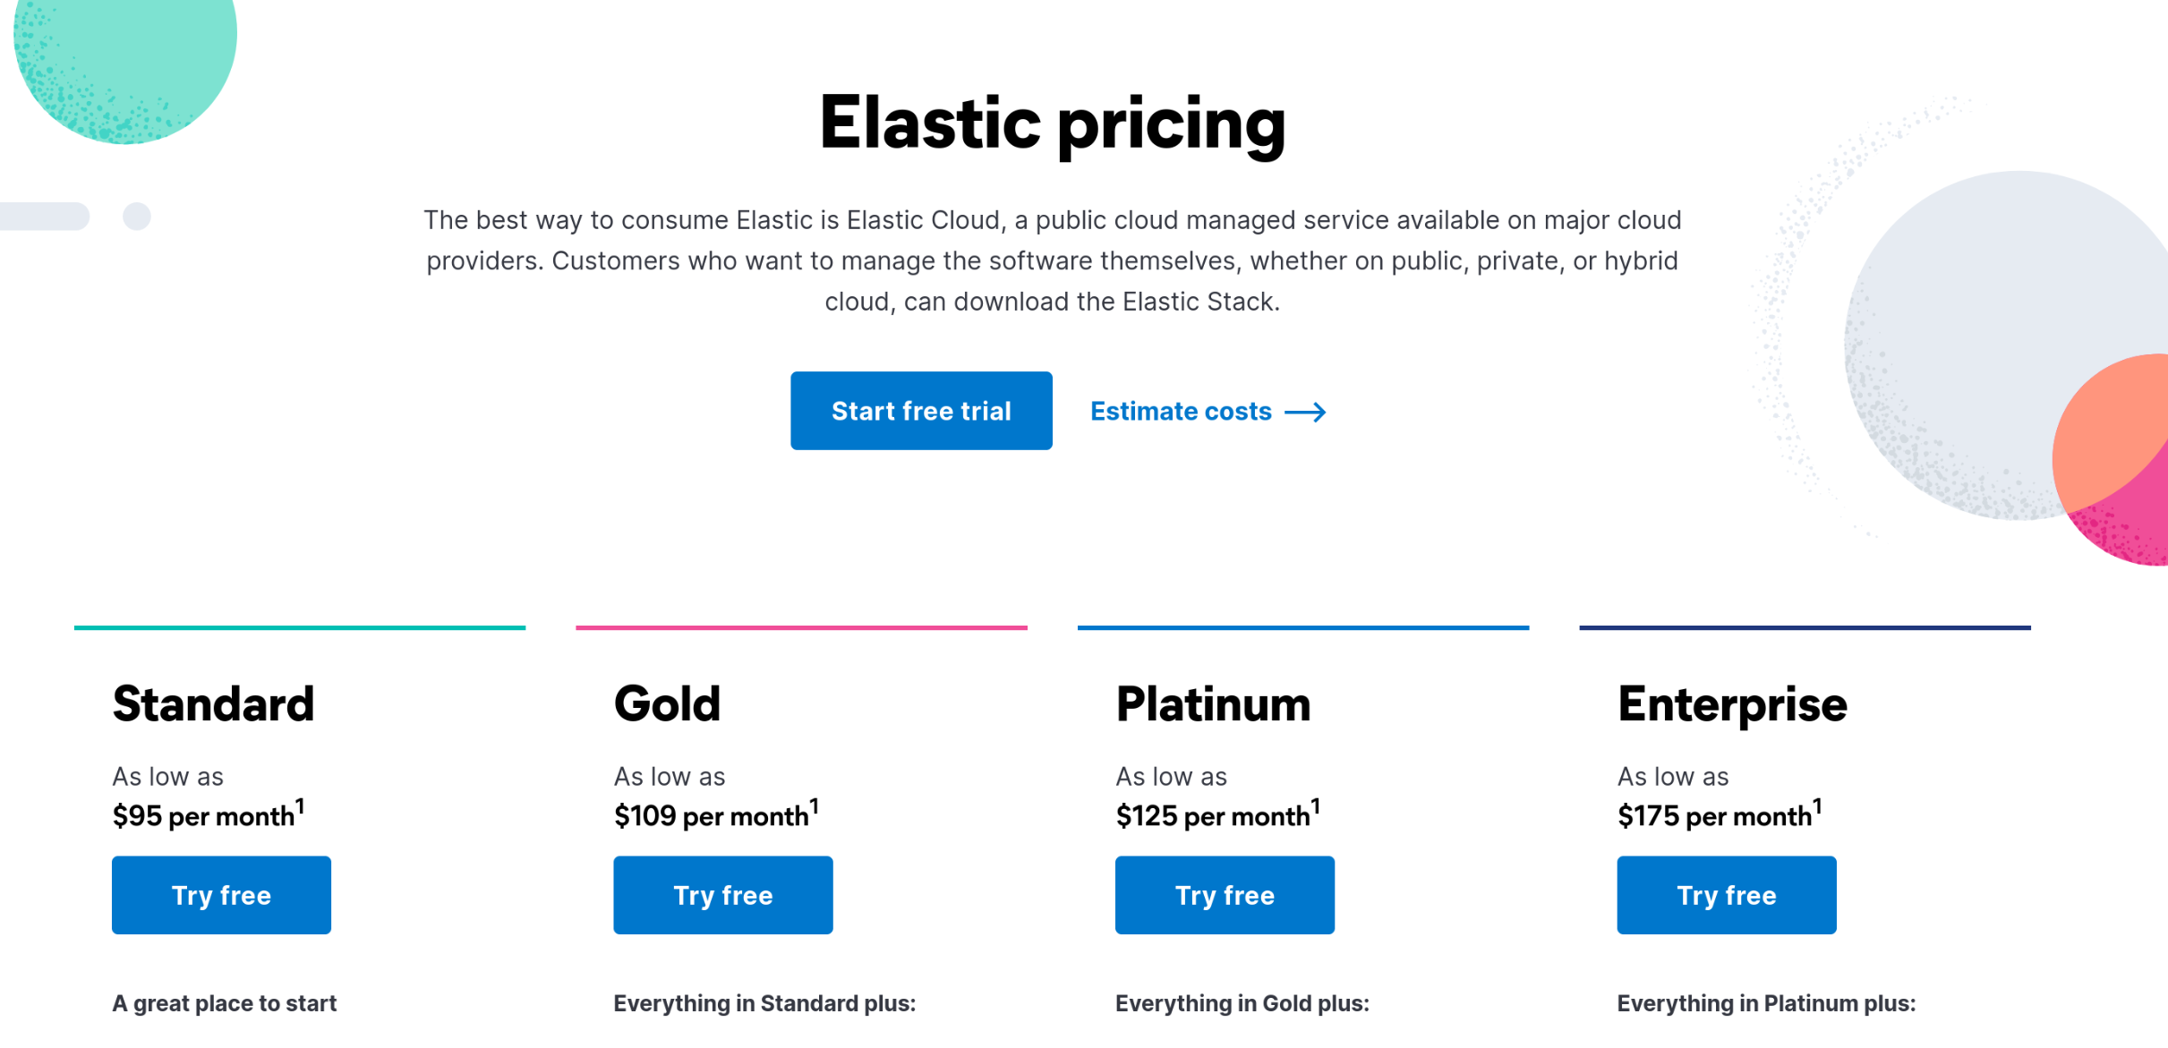Click Try free under Platinum plan
This screenshot has width=2168, height=1048.
tap(1225, 895)
